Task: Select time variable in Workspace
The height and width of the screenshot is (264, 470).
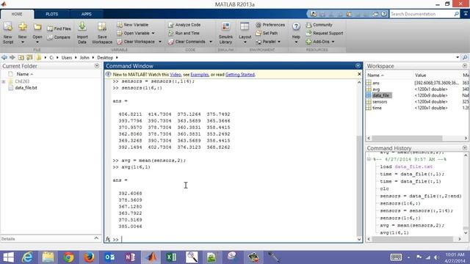Action: [x=377, y=108]
